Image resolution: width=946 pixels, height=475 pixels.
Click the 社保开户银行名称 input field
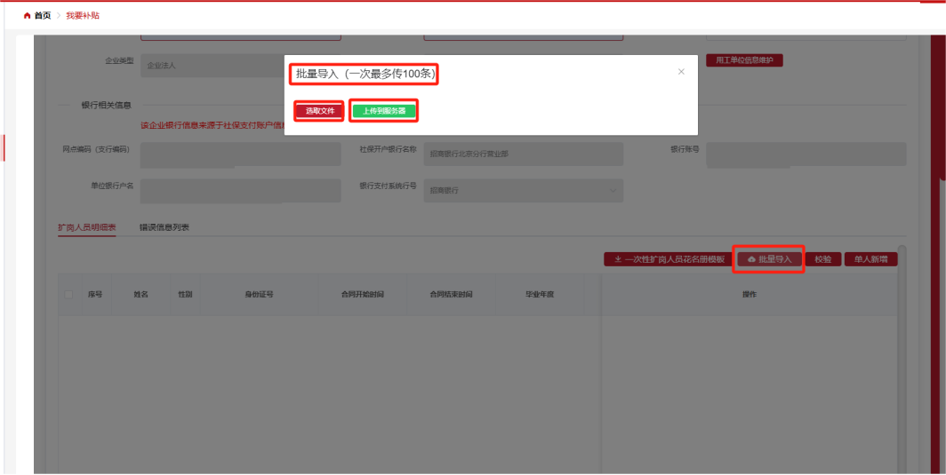click(523, 154)
